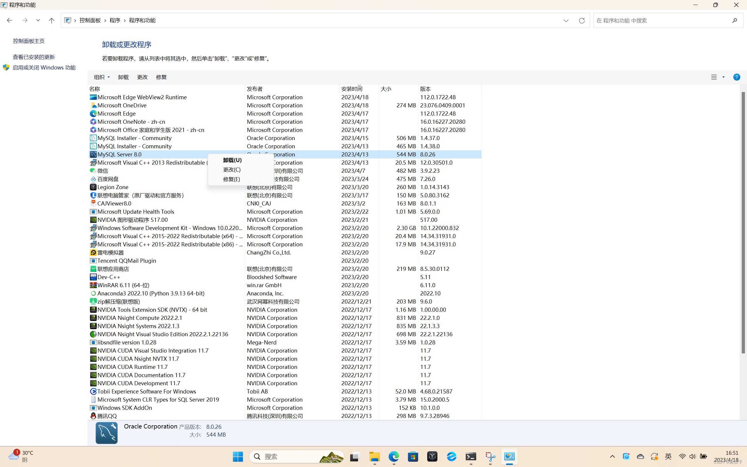Click 程序 in the breadcrumb path
747x467 pixels.
pos(115,20)
